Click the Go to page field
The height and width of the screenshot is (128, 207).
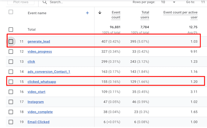click(203, 2)
